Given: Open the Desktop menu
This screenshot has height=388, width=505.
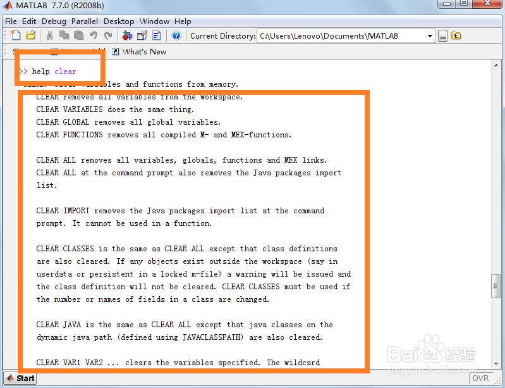Looking at the screenshot, I should pos(119,22).
